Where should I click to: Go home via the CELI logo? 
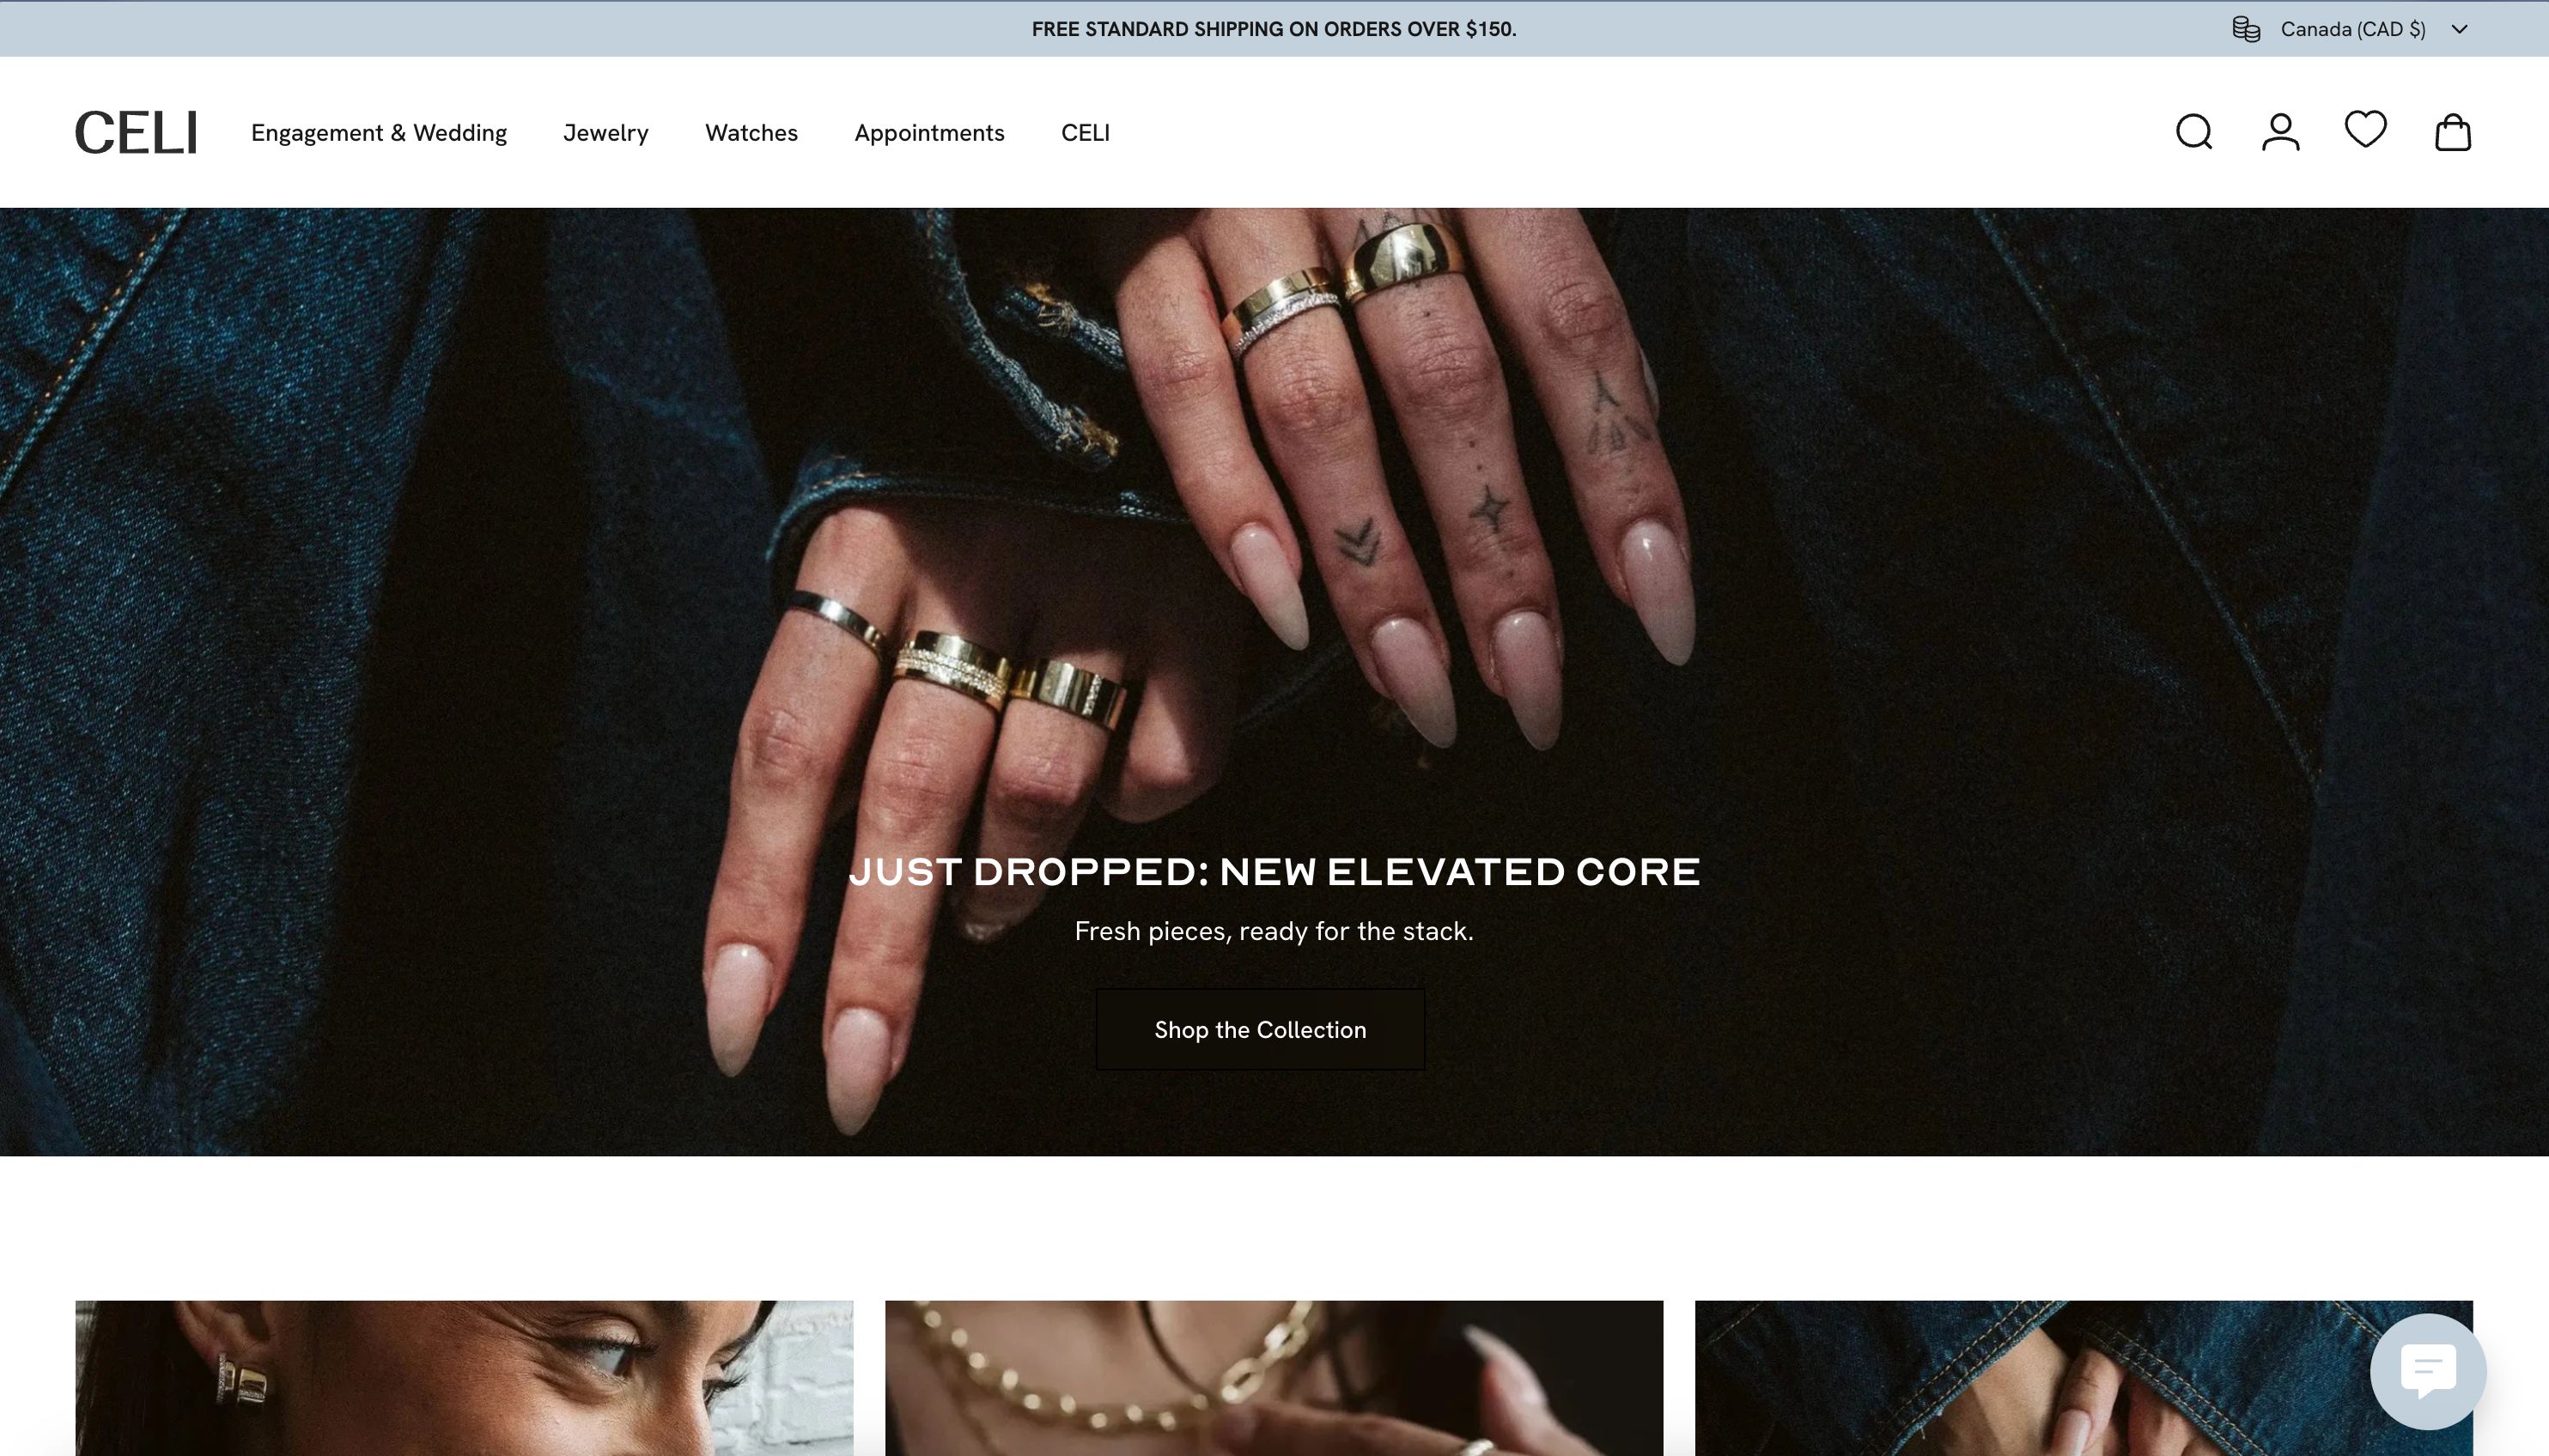point(136,133)
